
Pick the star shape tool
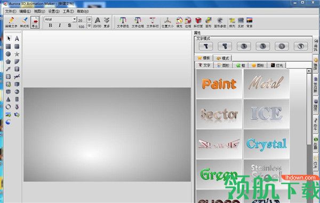pyautogui.click(x=17, y=54)
